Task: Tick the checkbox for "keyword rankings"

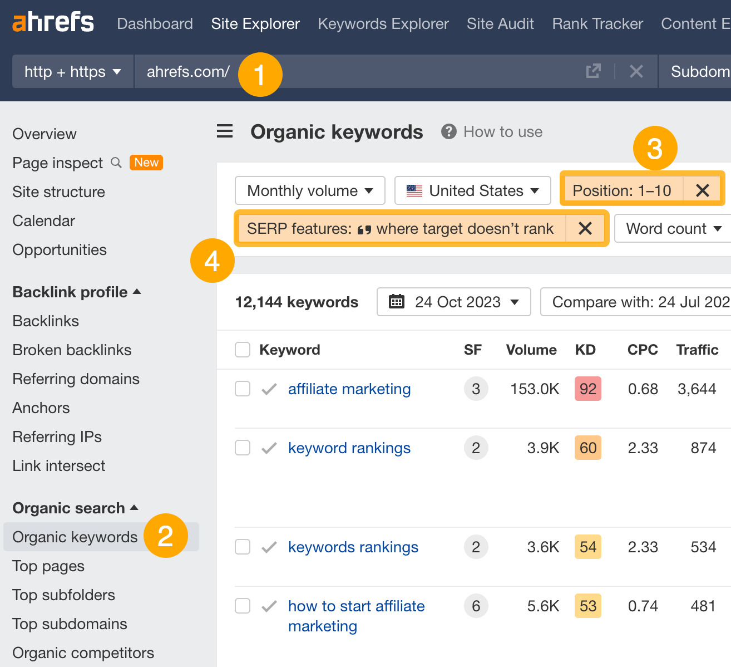Action: pos(243,448)
